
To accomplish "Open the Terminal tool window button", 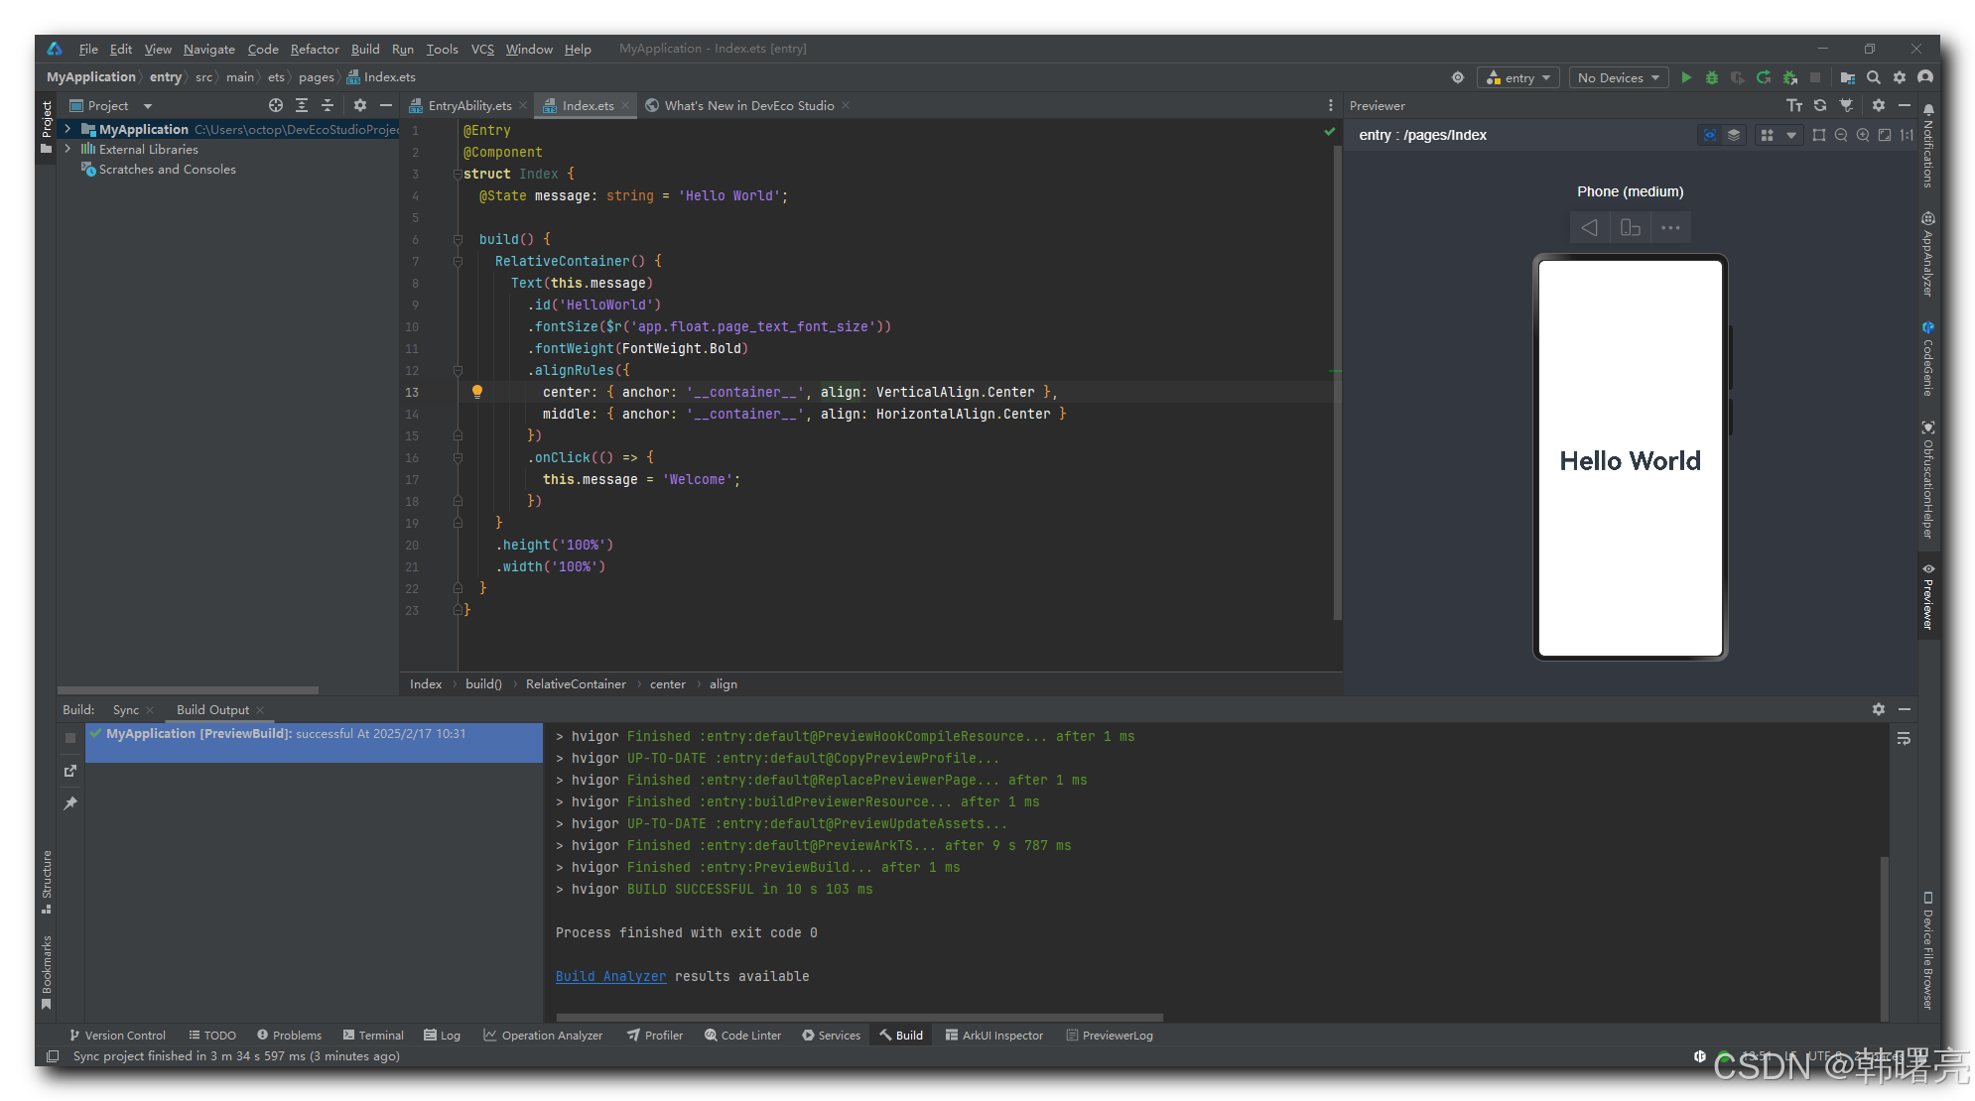I will pos(373,1035).
